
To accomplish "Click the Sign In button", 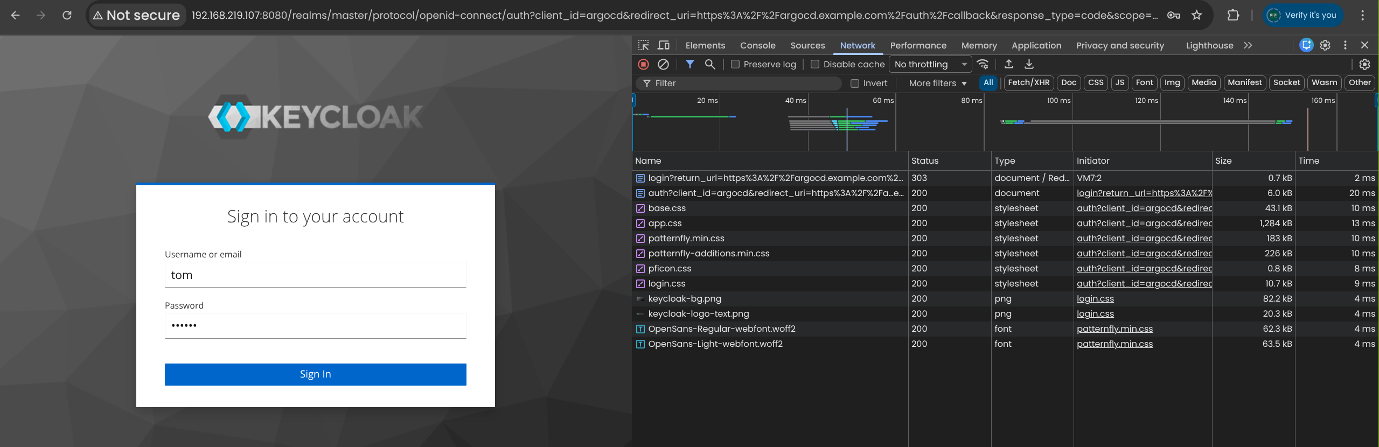I will point(315,374).
